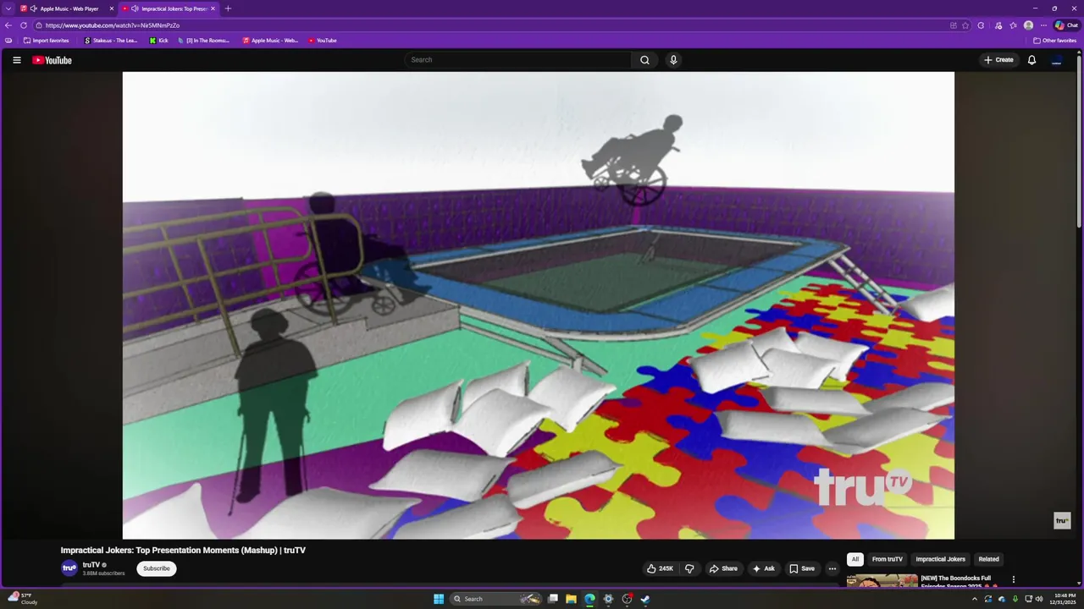
Task: Open the tab actions dropdown chevron
Action: pos(8,8)
